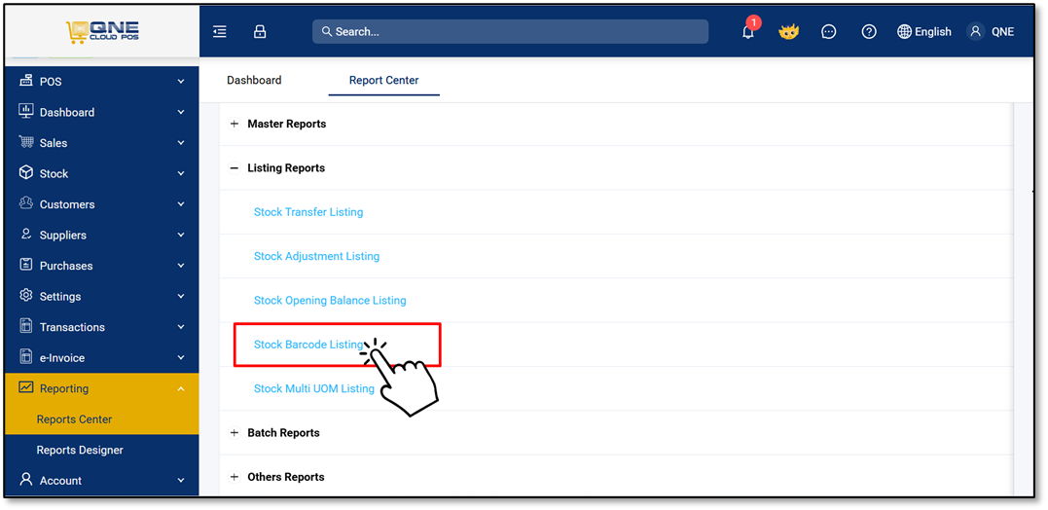
Task: Click the Sales cart icon in sidebar
Action: [x=26, y=142]
